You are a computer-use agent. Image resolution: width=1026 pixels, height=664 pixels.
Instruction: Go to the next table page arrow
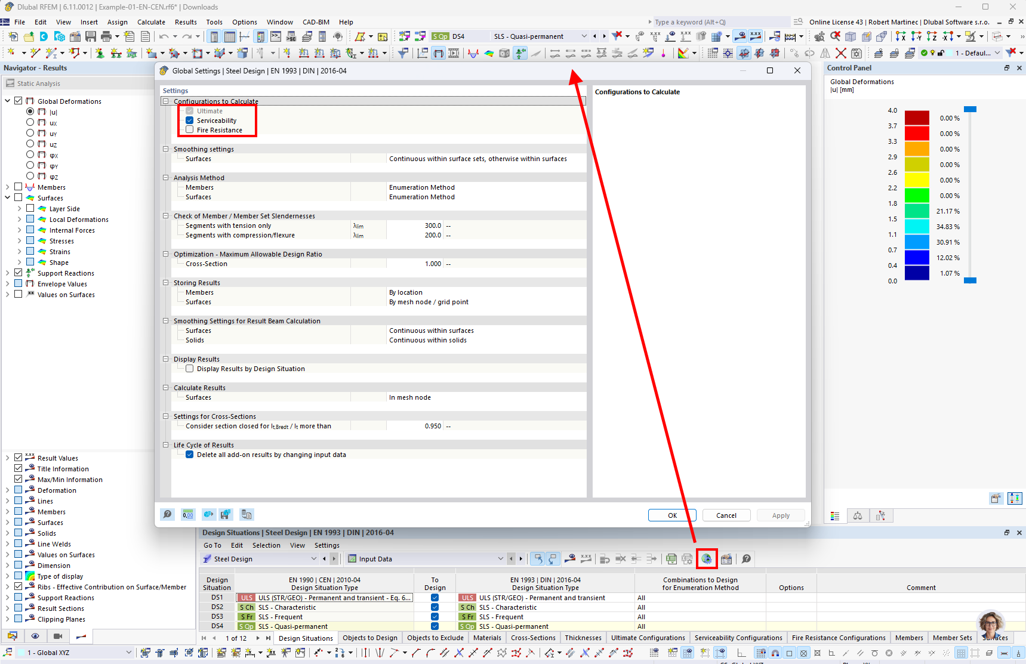pyautogui.click(x=258, y=638)
